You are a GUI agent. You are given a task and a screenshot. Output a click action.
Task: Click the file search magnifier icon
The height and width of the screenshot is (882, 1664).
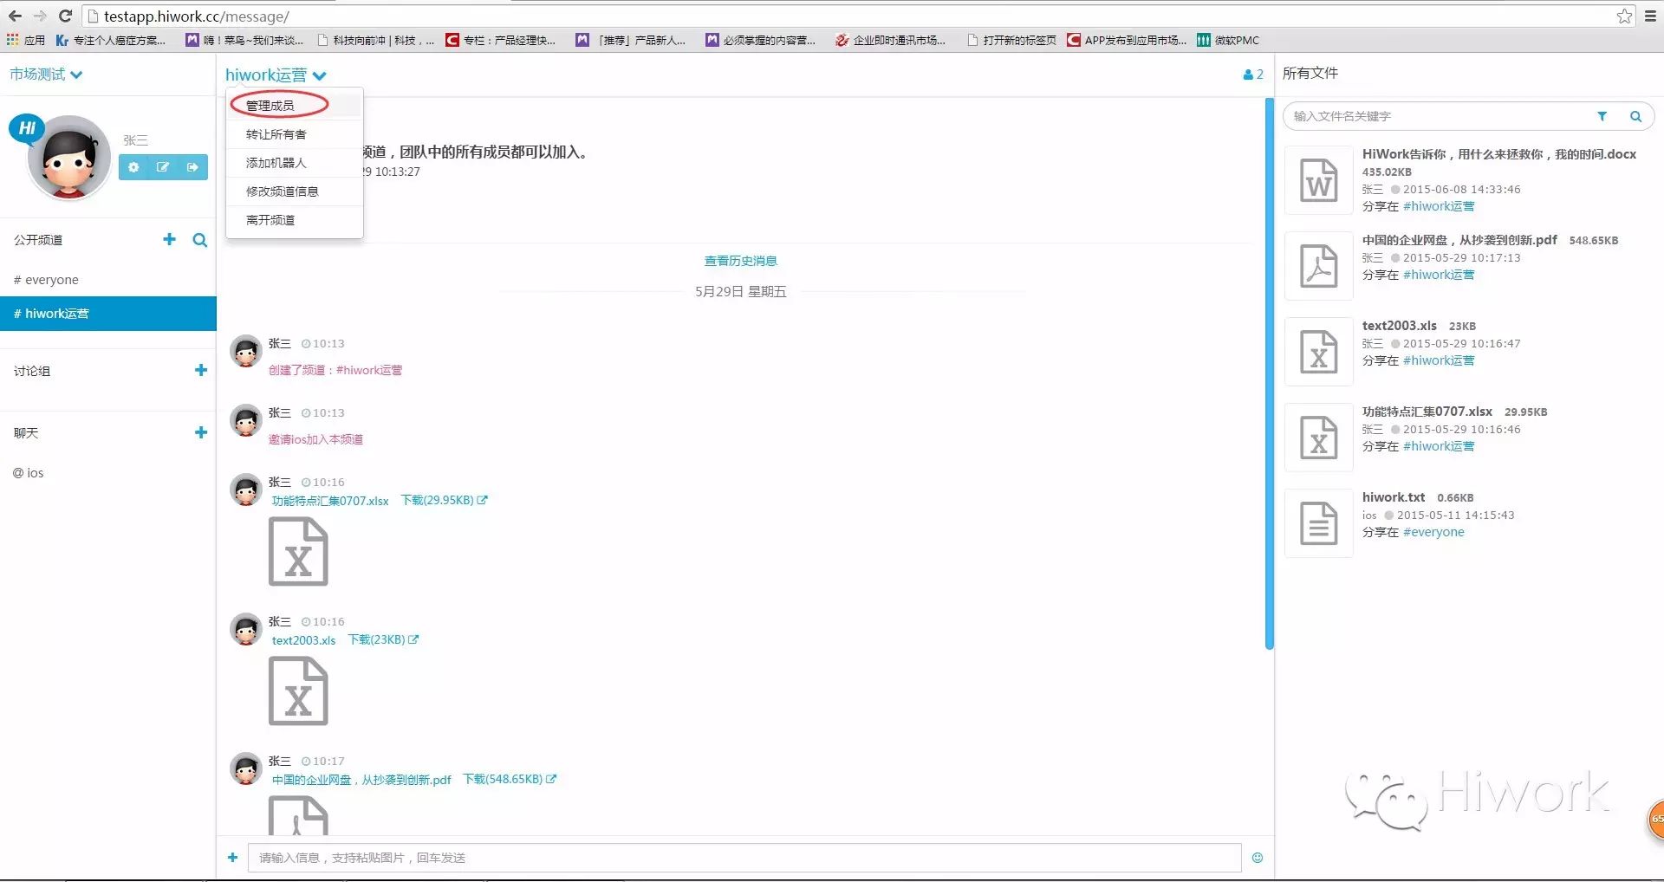[x=1635, y=116]
